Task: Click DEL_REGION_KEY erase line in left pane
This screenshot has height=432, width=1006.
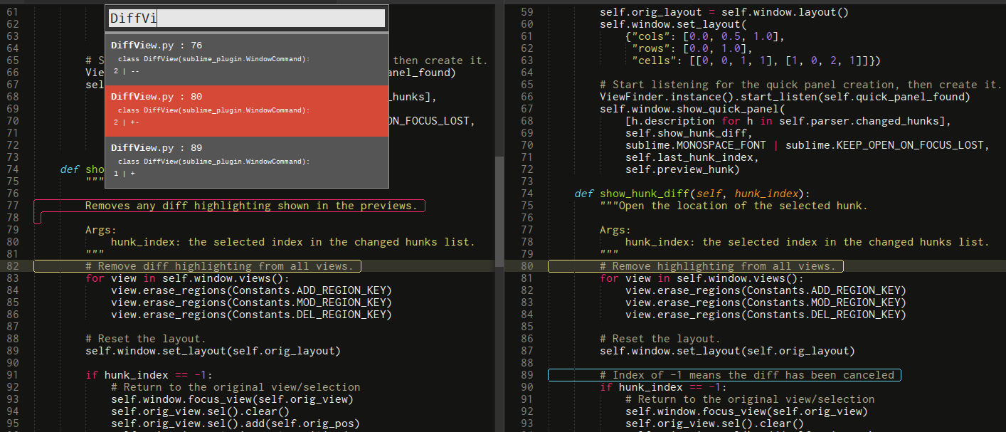Action: [x=252, y=315]
